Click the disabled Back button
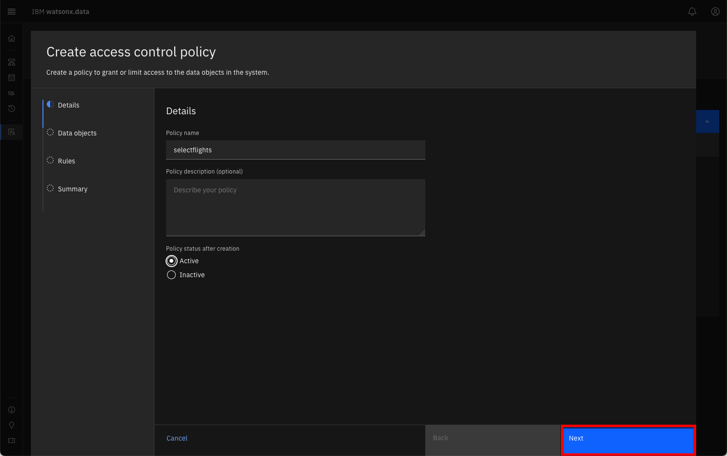 click(x=493, y=440)
